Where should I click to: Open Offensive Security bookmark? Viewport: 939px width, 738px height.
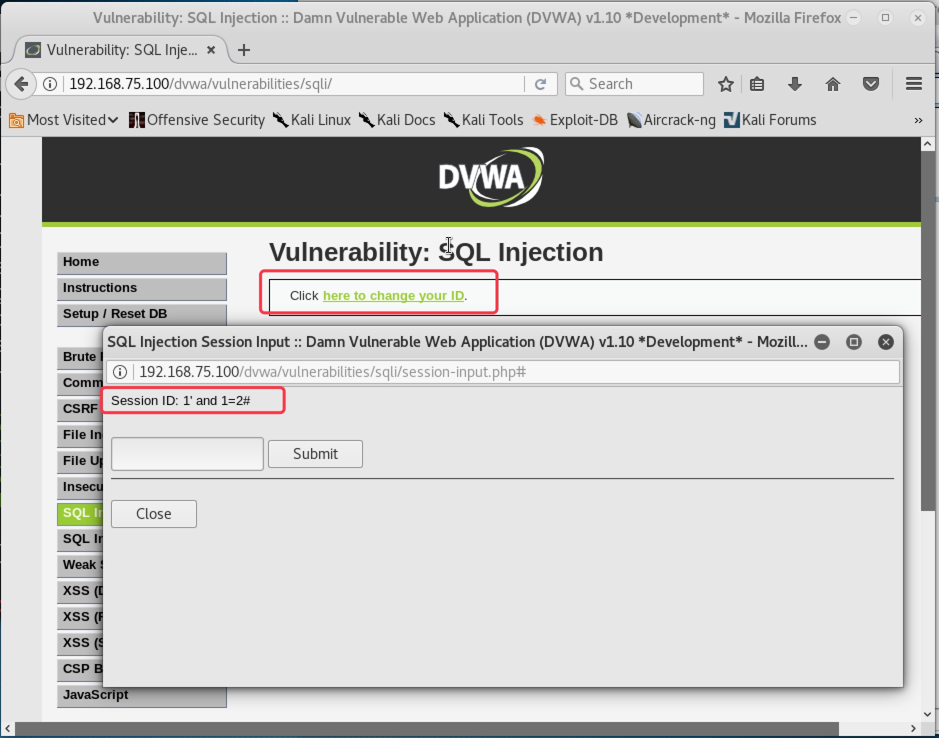[x=197, y=120]
